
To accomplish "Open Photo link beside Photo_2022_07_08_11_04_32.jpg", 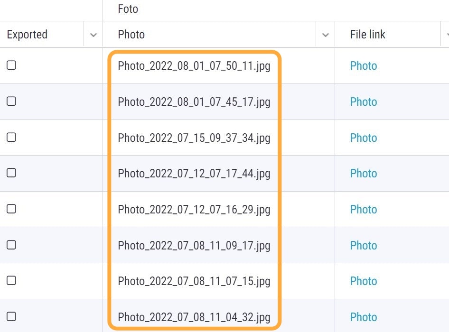I will pos(364,317).
